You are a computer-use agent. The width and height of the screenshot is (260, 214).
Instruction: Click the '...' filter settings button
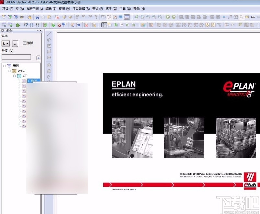(x=15, y=44)
